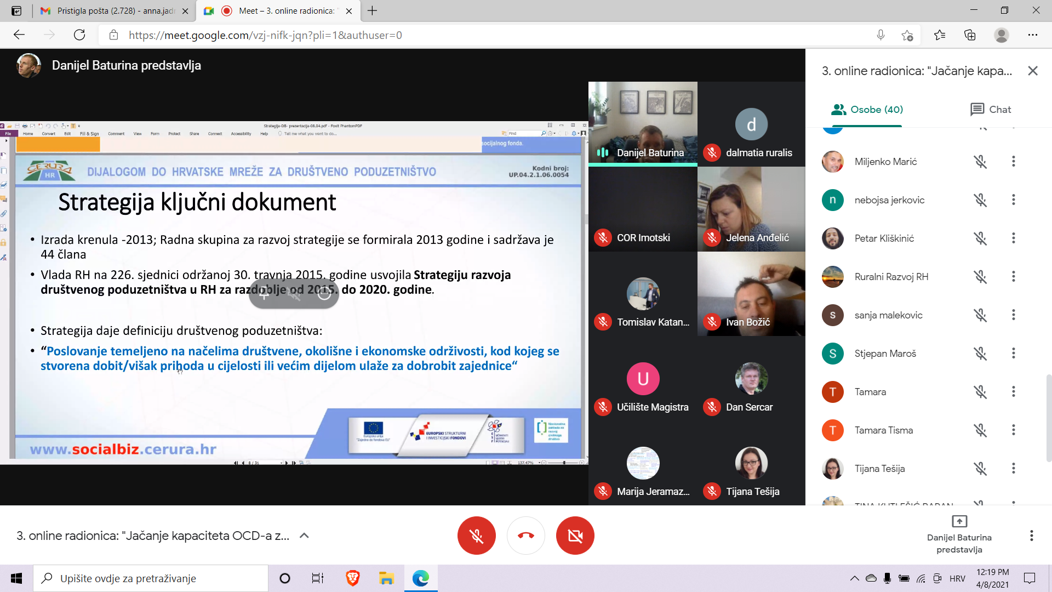Open Brave browser from taskbar
1052x592 pixels.
[352, 578]
